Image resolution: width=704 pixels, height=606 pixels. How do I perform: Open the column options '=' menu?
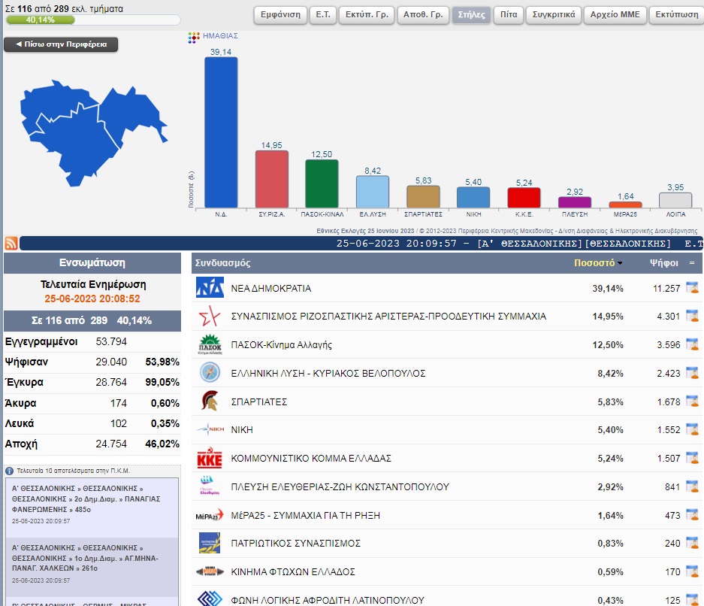[692, 263]
